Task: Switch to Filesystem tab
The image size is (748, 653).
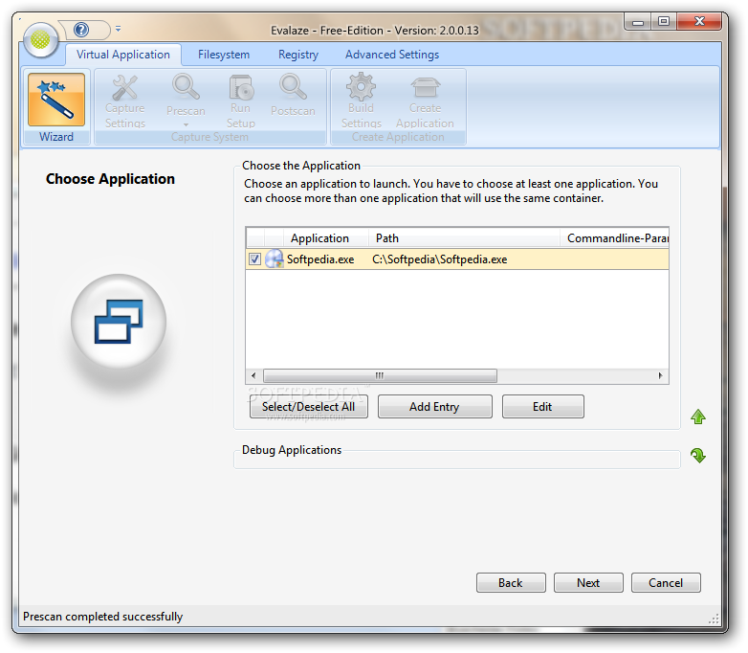Action: (224, 55)
